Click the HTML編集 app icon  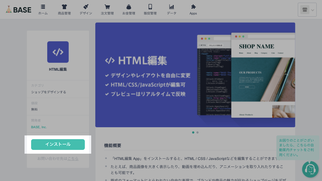(58, 52)
